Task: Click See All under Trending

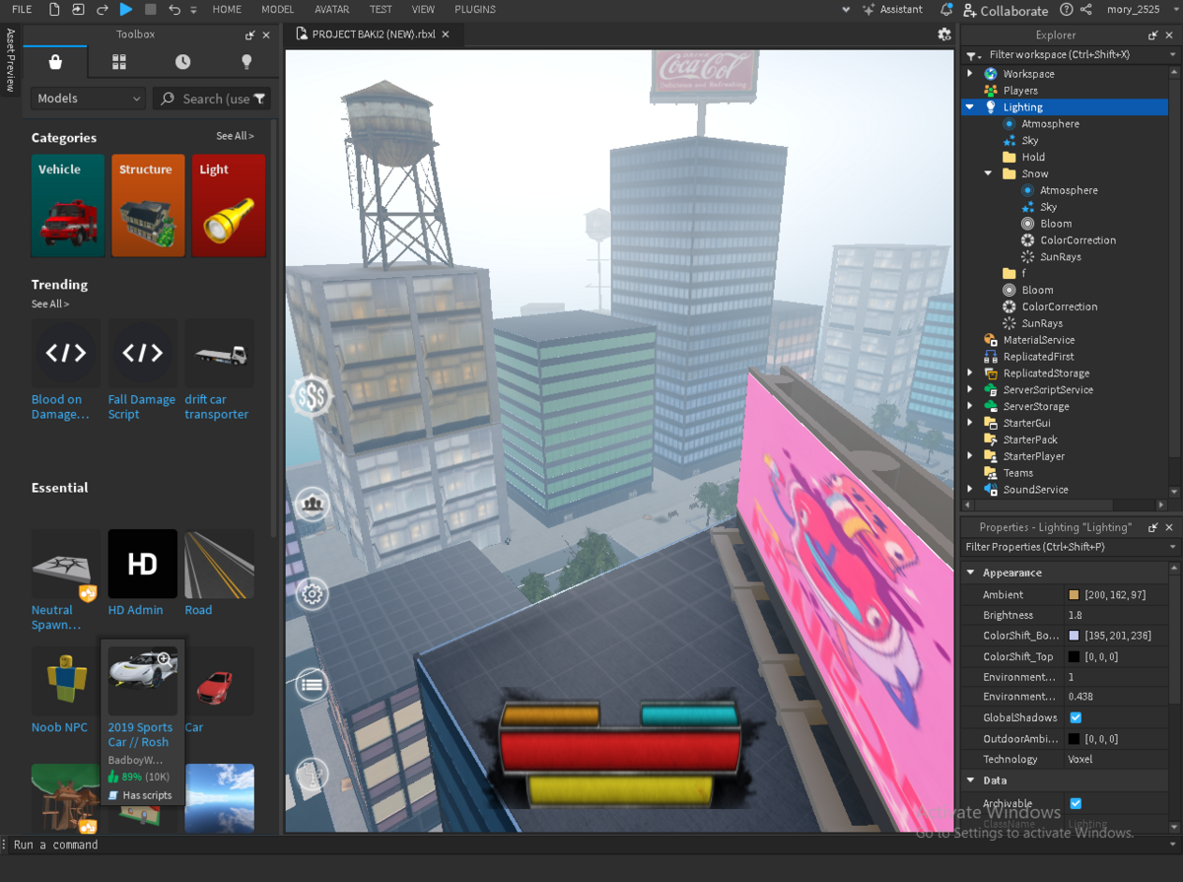Action: [x=50, y=304]
